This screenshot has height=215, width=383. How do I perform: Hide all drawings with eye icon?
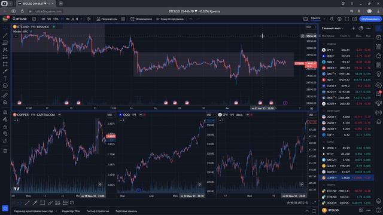[5, 134]
